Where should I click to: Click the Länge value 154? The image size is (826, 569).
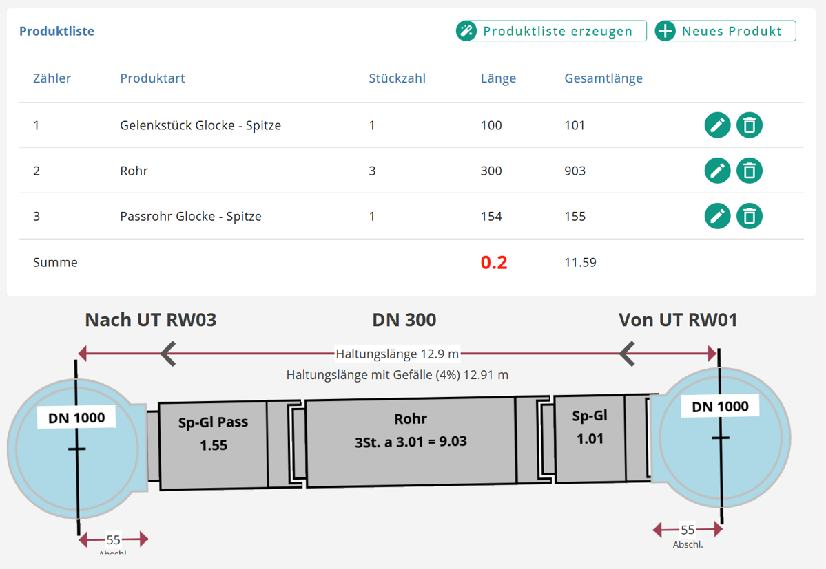491,216
